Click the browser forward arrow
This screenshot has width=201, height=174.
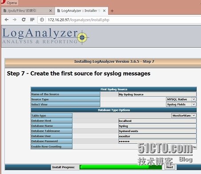click(x=15, y=20)
